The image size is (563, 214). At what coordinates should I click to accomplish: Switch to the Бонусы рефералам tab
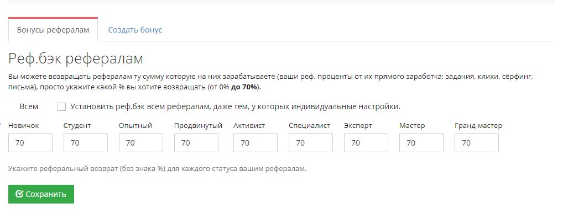53,30
